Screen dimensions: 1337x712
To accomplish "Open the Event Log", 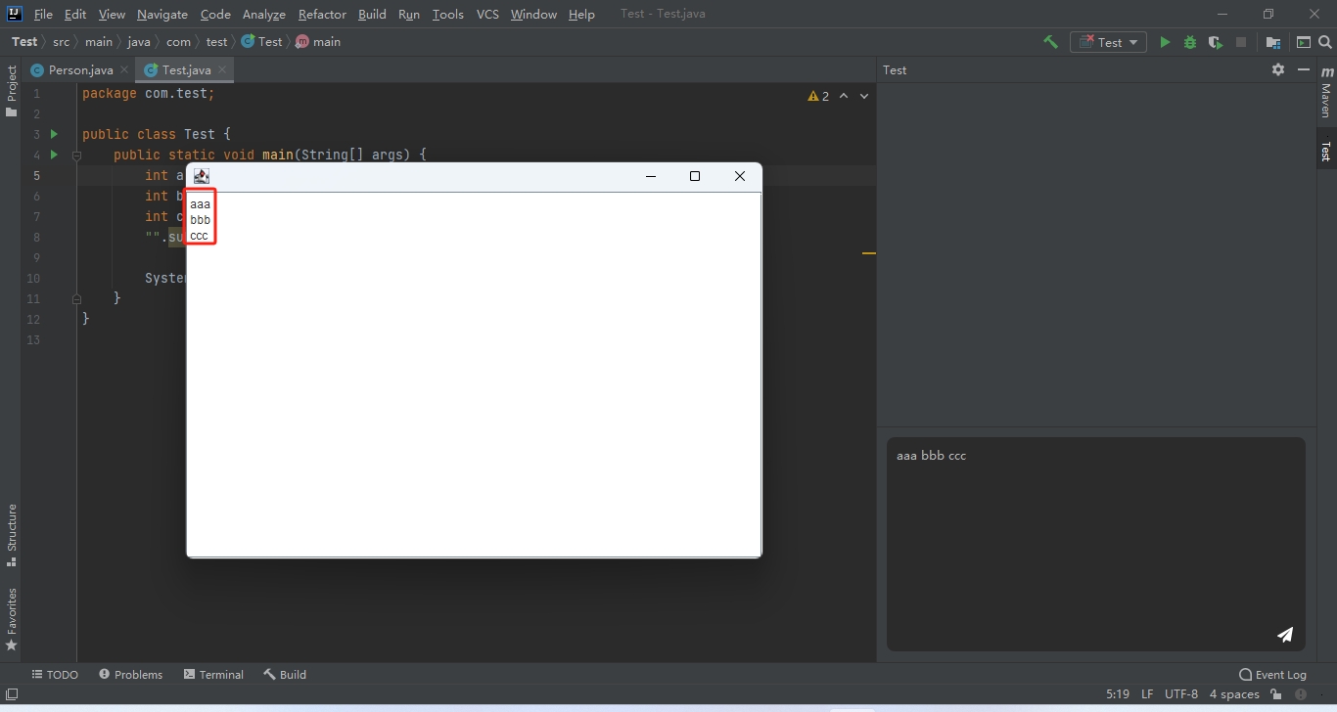I will [x=1272, y=674].
